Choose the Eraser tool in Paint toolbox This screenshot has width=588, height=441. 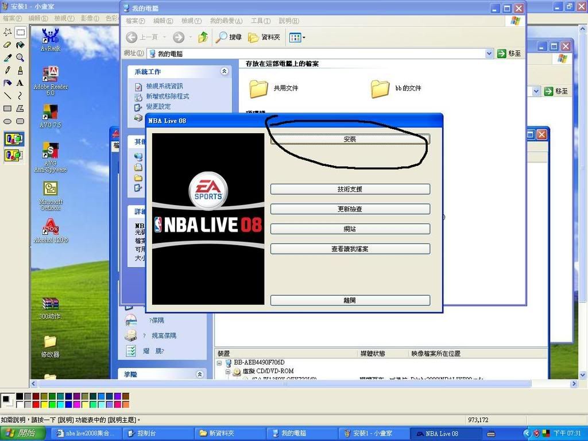7,45
